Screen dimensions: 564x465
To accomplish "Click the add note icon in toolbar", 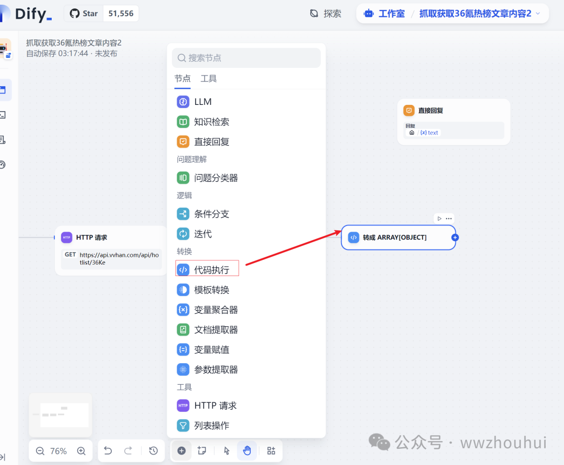I will click(202, 451).
